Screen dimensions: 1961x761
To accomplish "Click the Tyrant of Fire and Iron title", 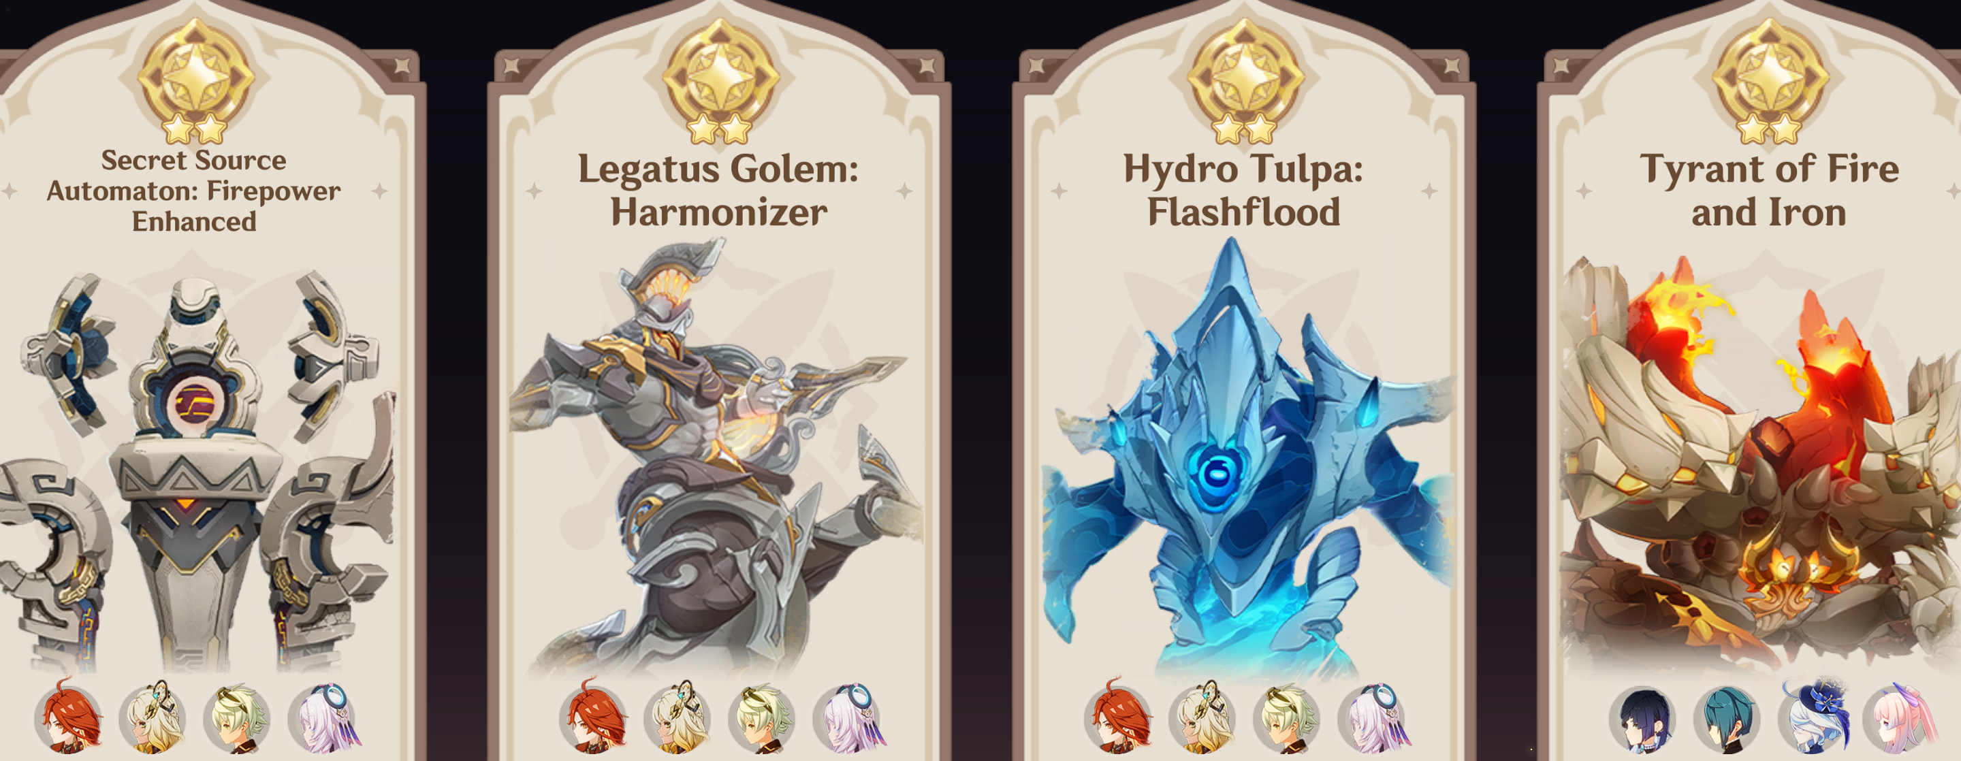I will tap(1769, 189).
